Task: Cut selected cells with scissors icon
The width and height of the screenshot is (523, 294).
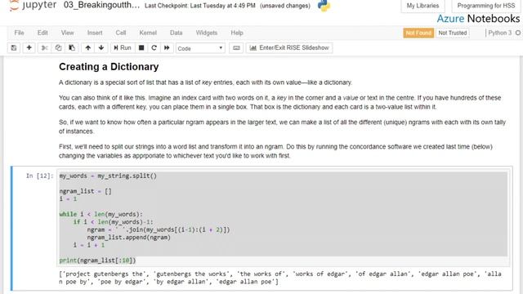Action: point(44,47)
